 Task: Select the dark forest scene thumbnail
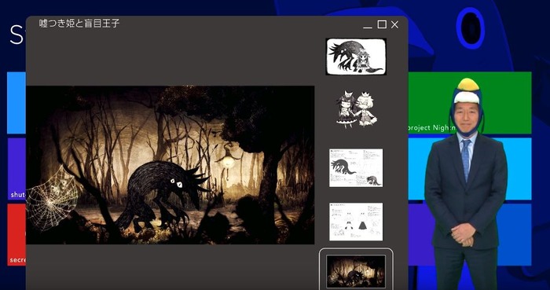click(x=356, y=271)
